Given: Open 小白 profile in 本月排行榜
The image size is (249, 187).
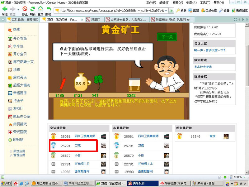Looking at the screenshot, I should click(141, 155).
